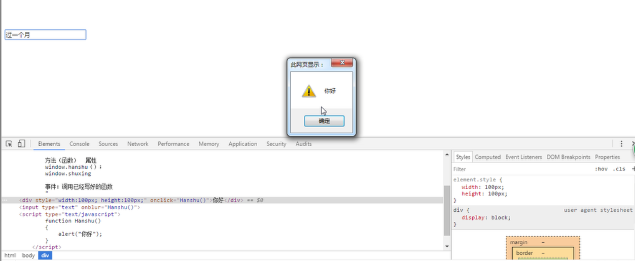Click the window.shuxing text line
This screenshot has height=261, width=635.
[x=68, y=173]
